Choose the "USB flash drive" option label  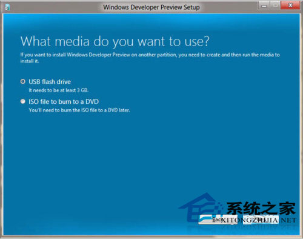[x=50, y=82]
